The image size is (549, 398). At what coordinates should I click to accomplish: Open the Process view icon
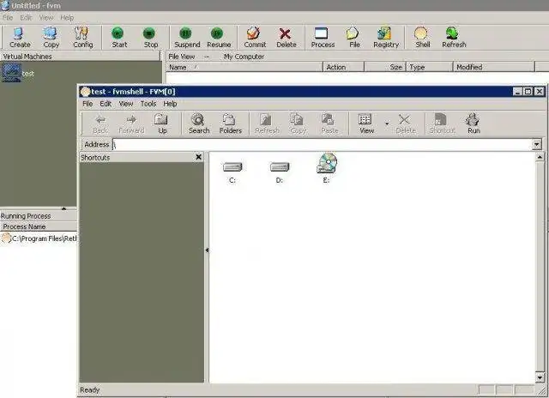click(323, 38)
